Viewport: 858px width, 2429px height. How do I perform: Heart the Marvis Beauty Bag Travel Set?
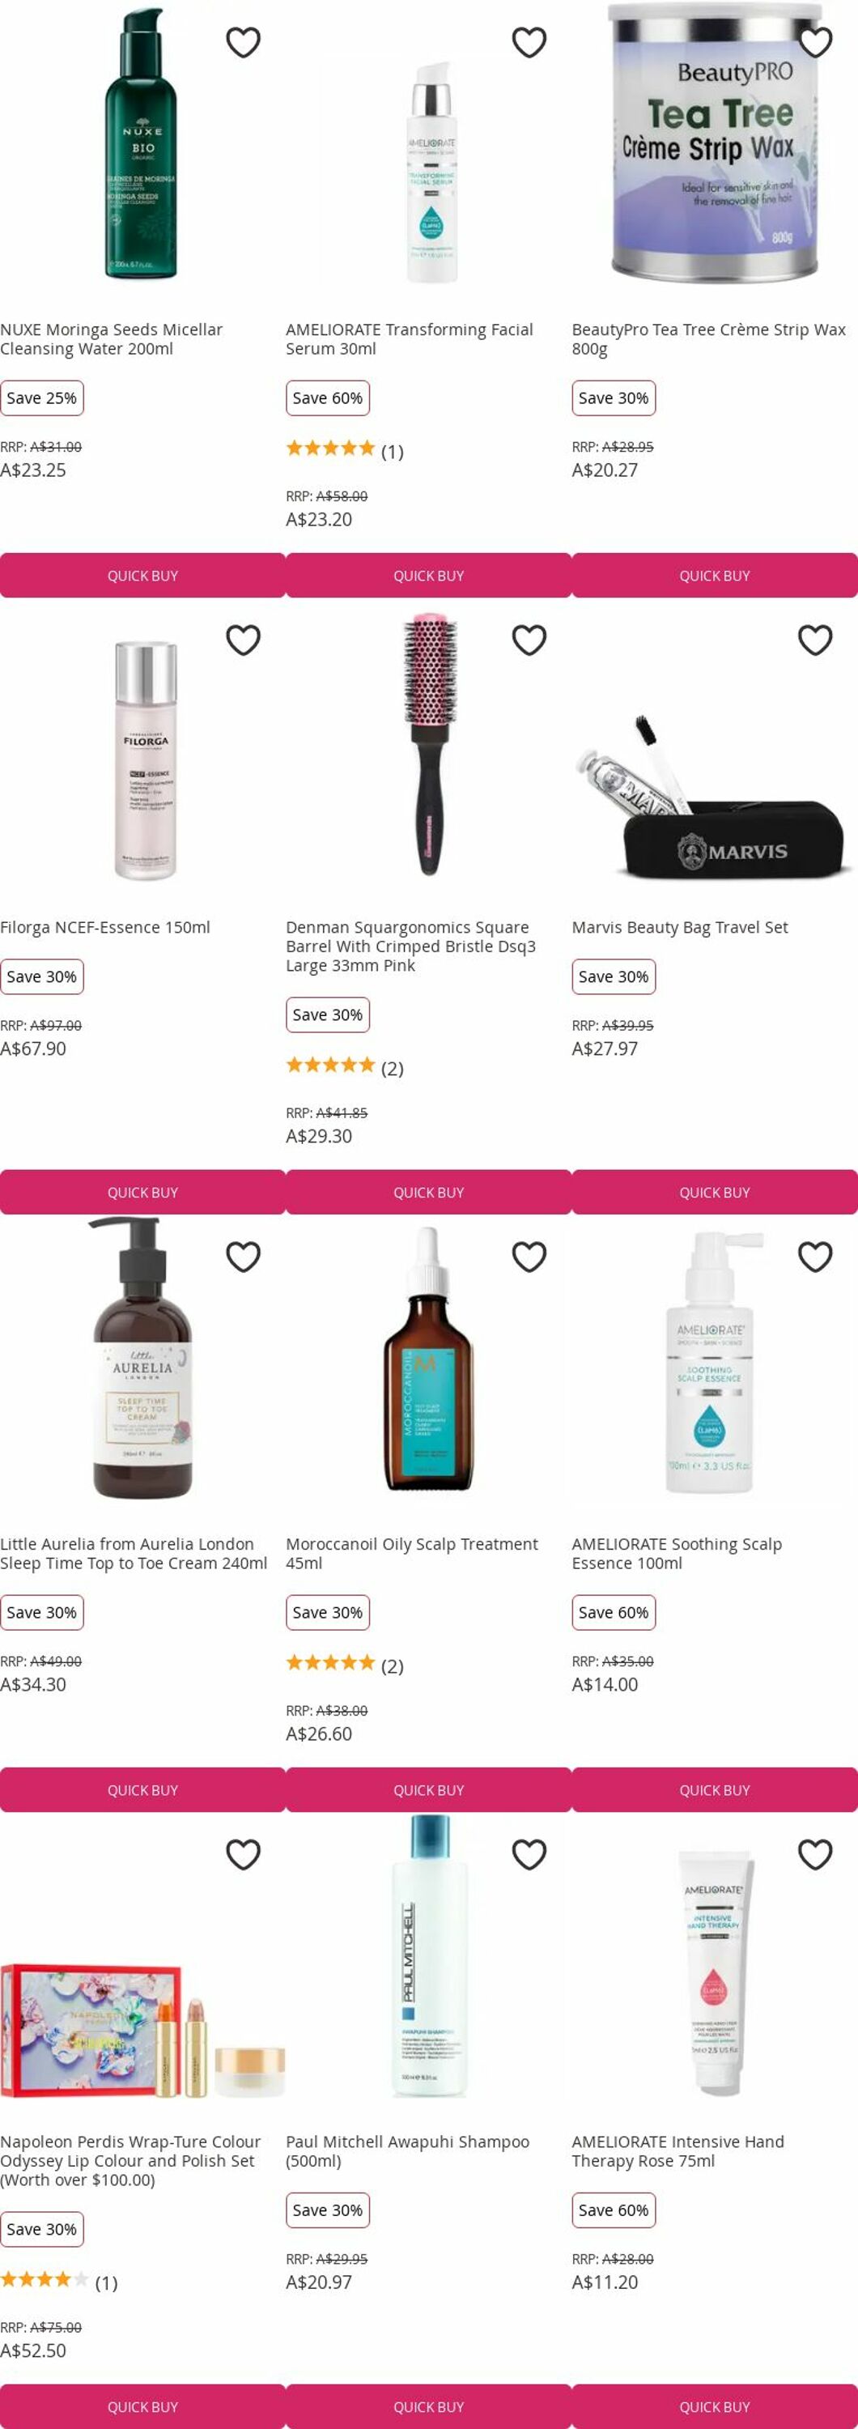[x=814, y=640]
